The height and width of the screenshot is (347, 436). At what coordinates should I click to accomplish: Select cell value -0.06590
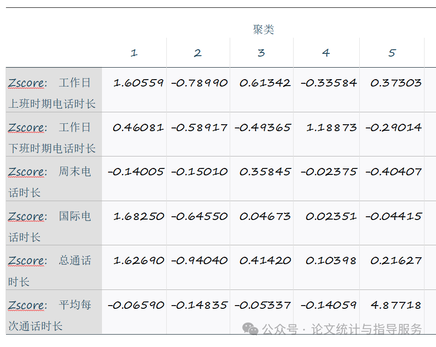click(136, 305)
